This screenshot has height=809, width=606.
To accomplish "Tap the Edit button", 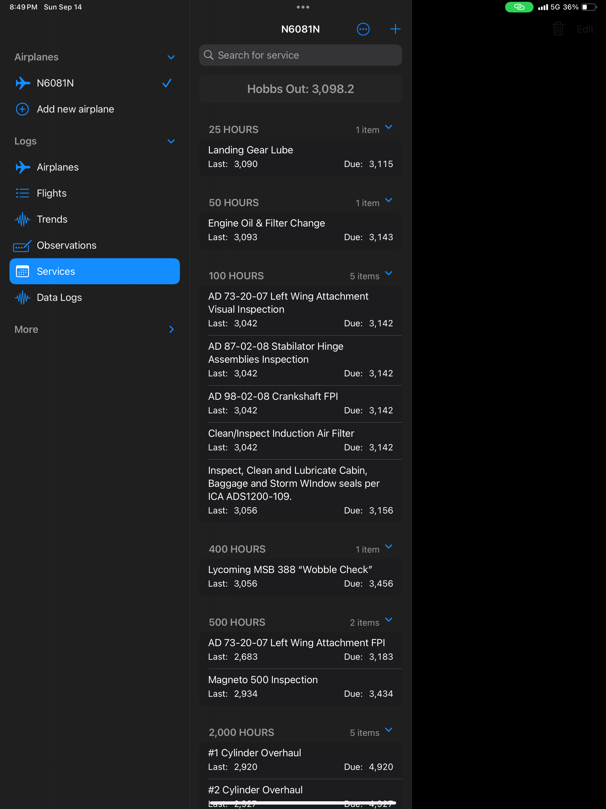I will coord(585,29).
